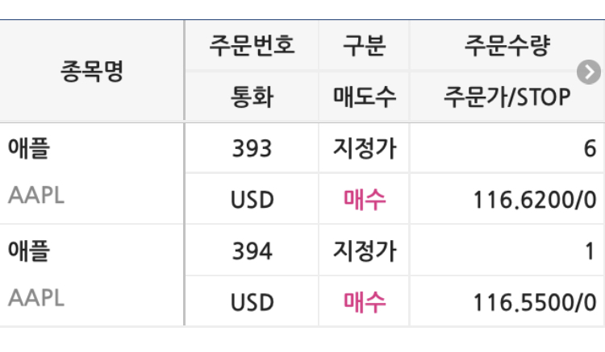The width and height of the screenshot is (605, 352).
Task: Click the right arrow to scroll columns
Action: pyautogui.click(x=590, y=73)
